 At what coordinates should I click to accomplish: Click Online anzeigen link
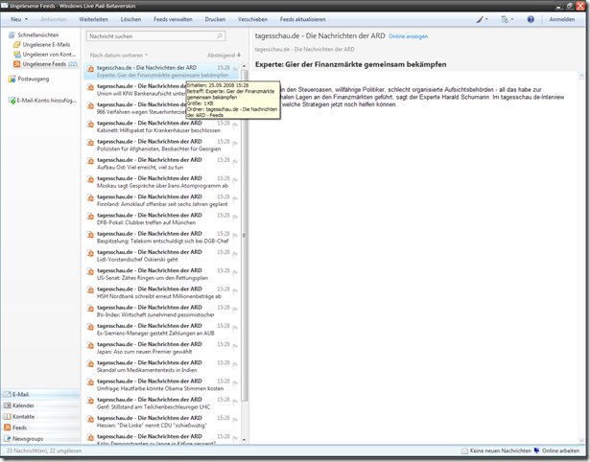point(408,36)
